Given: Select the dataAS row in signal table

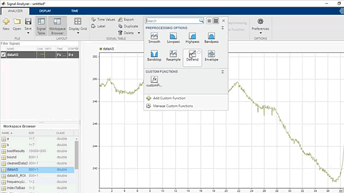Looking at the screenshot, I should [x=40, y=55].
